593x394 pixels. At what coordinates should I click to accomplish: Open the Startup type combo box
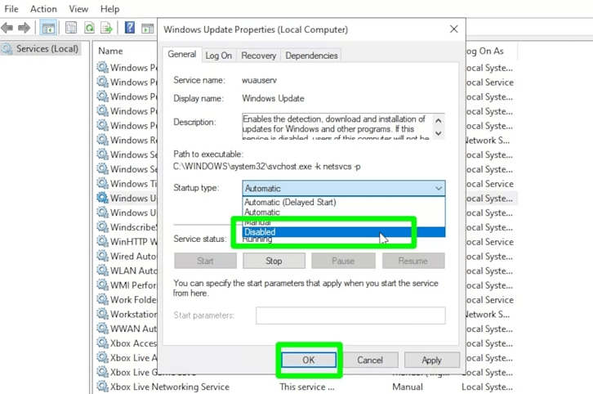coord(343,188)
